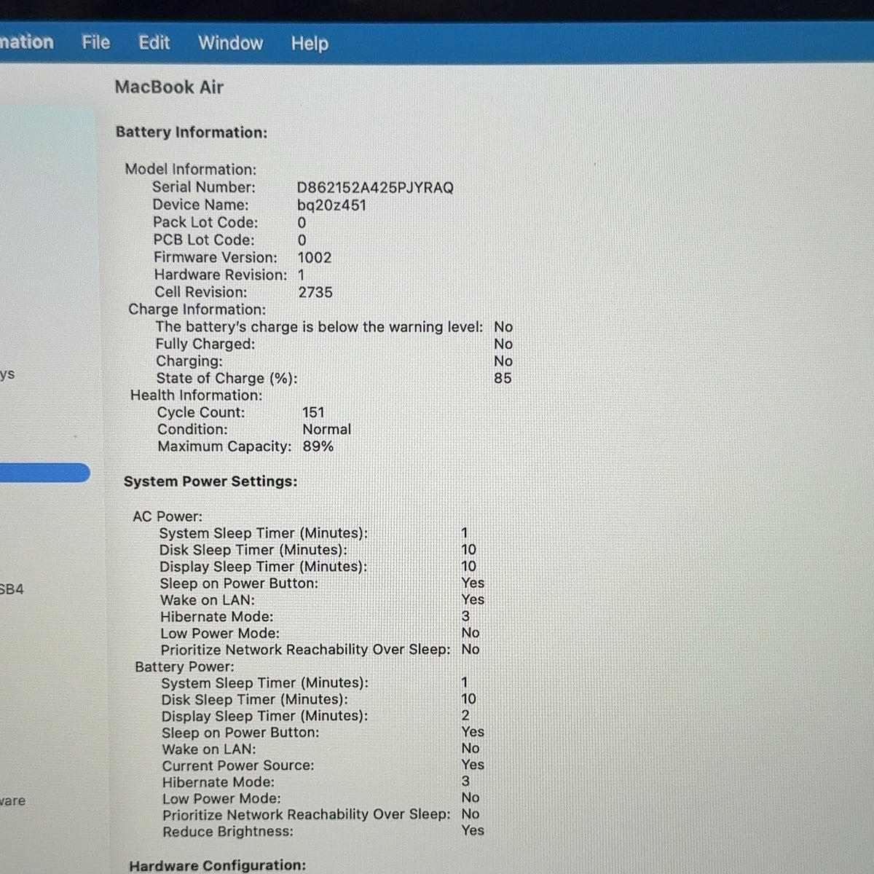Click the Cell Revision value 2735
This screenshot has width=874, height=874.
(x=315, y=292)
